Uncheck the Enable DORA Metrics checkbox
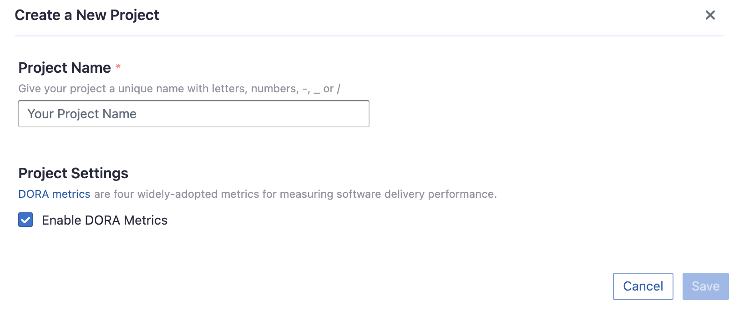The height and width of the screenshot is (311, 739). [25, 220]
